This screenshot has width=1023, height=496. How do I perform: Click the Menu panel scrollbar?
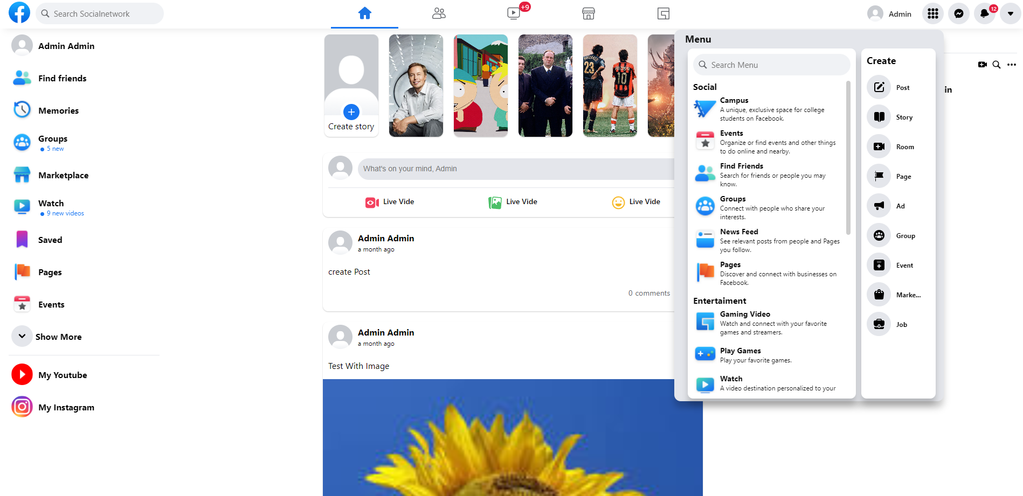coord(848,158)
